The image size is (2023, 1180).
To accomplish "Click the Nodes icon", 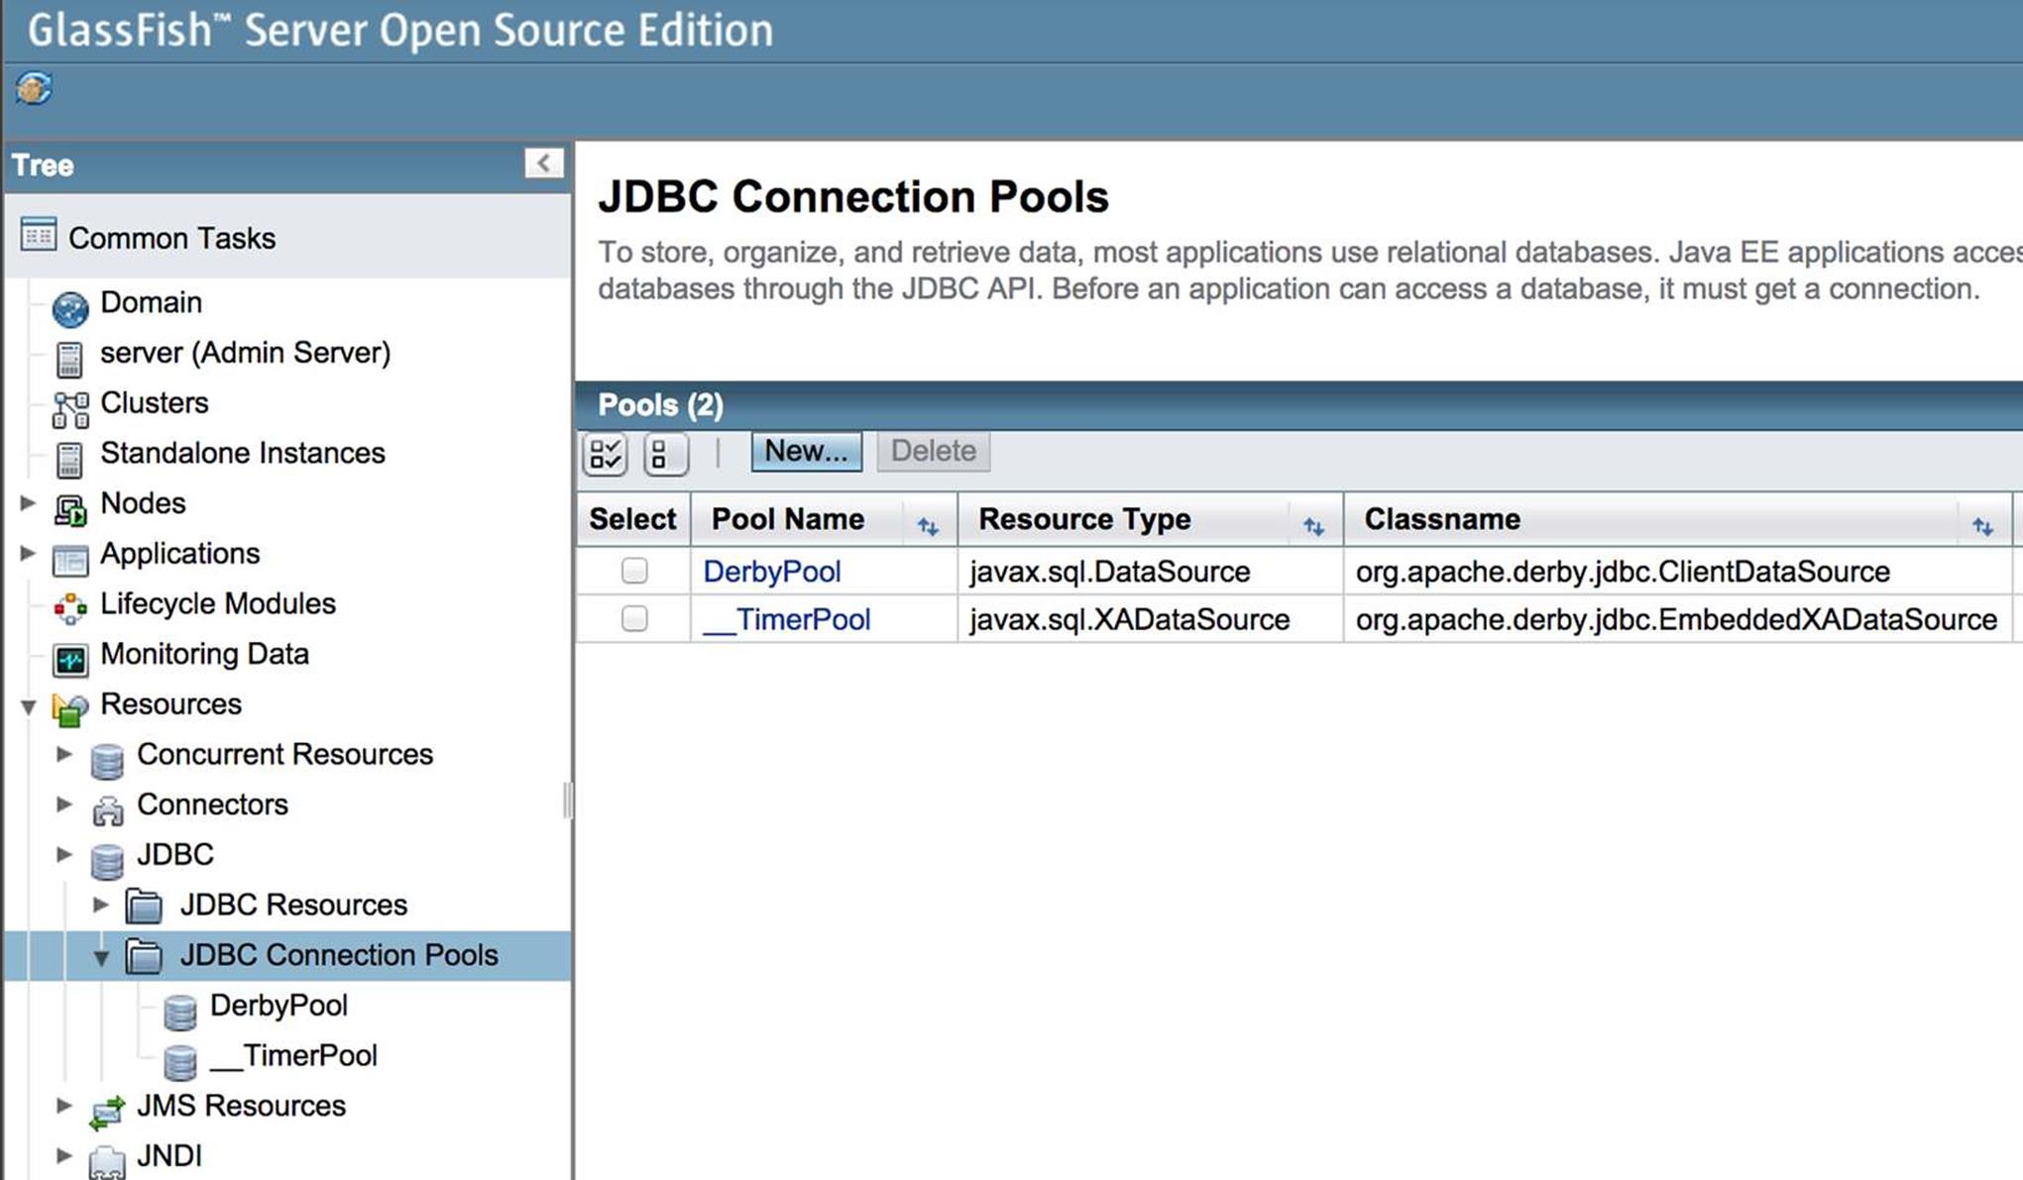I will [70, 509].
